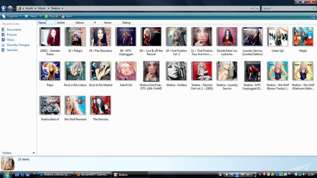Select the Listen Up! folder

[x=278, y=40]
